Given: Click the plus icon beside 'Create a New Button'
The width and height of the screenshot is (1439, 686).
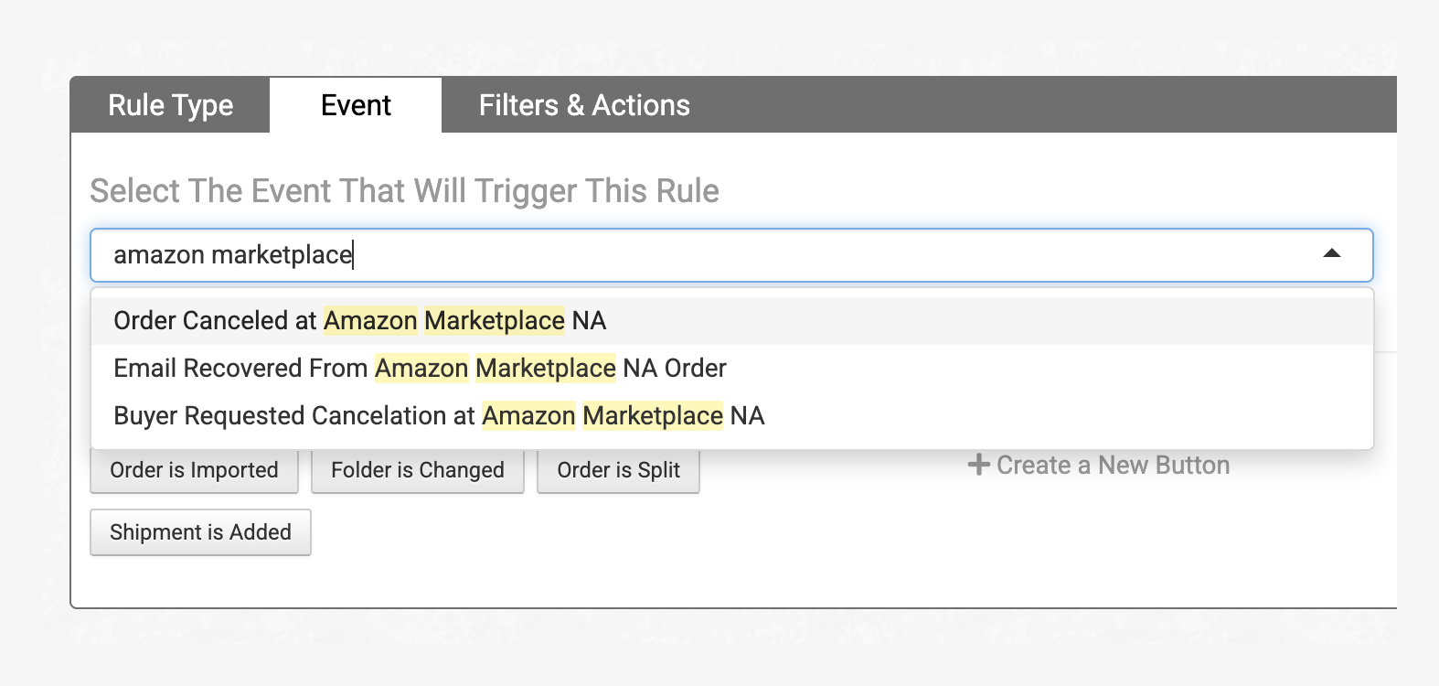Looking at the screenshot, I should (x=979, y=465).
